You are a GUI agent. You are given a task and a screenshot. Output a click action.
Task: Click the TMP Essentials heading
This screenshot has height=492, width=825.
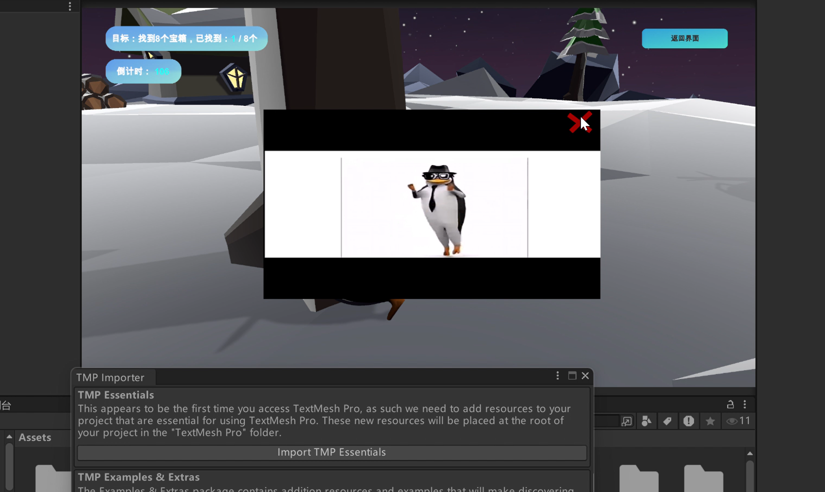click(116, 395)
